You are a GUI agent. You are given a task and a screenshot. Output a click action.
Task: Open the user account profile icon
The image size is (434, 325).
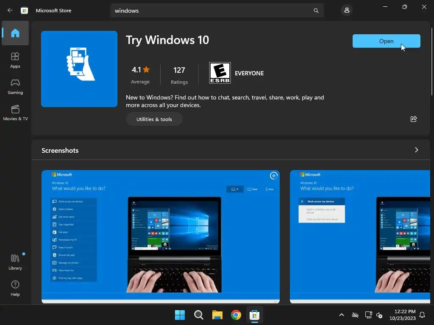(347, 11)
